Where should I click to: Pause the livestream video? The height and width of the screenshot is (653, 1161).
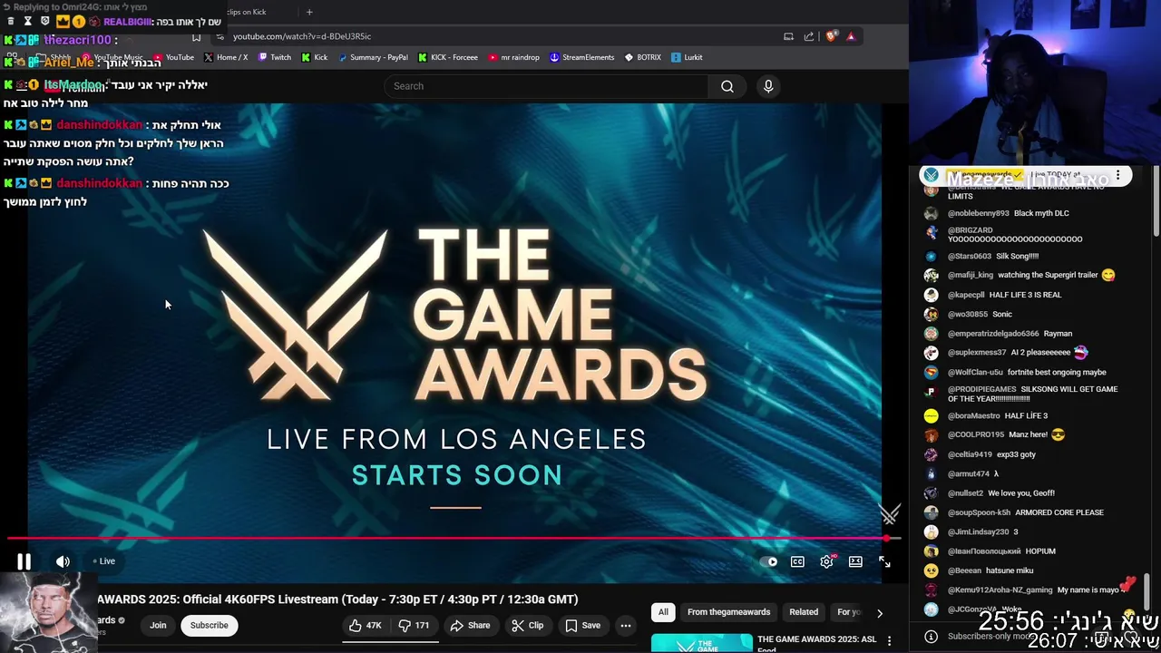coord(24,561)
